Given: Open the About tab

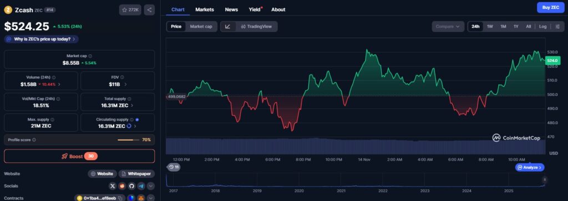Looking at the screenshot, I should 278,9.
